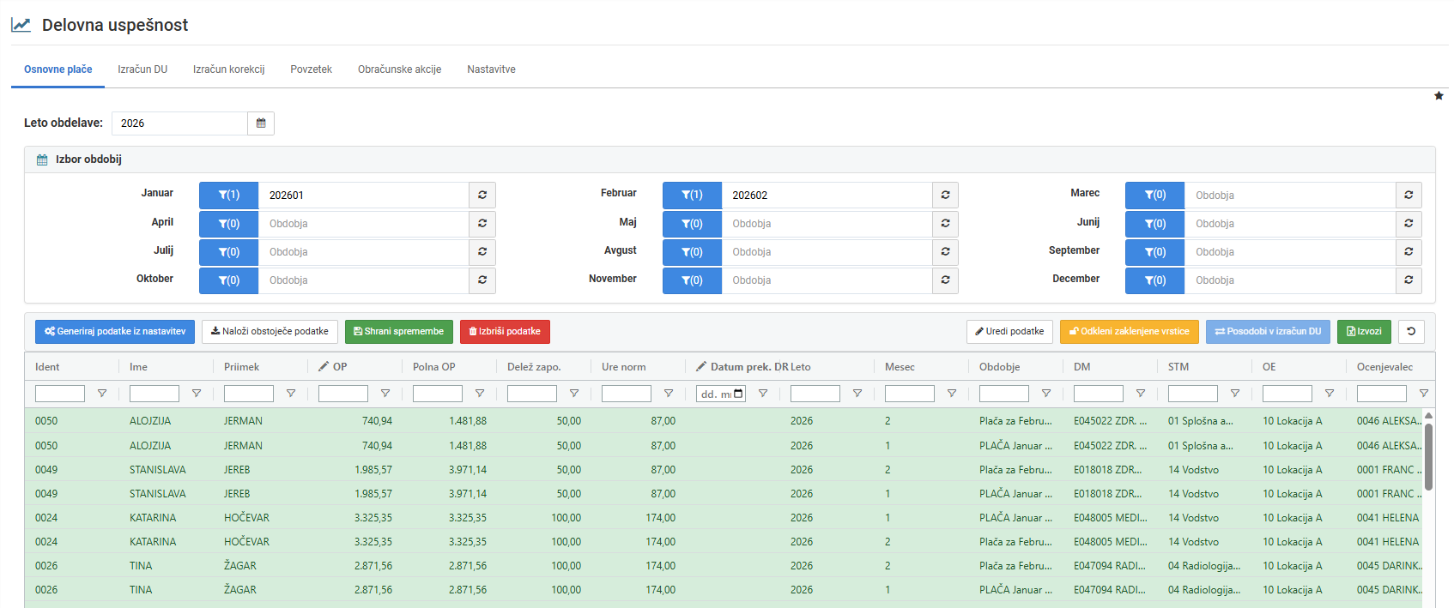Click Generiraj podatke iz nastavitev button
This screenshot has height=608, width=1454.
point(115,332)
